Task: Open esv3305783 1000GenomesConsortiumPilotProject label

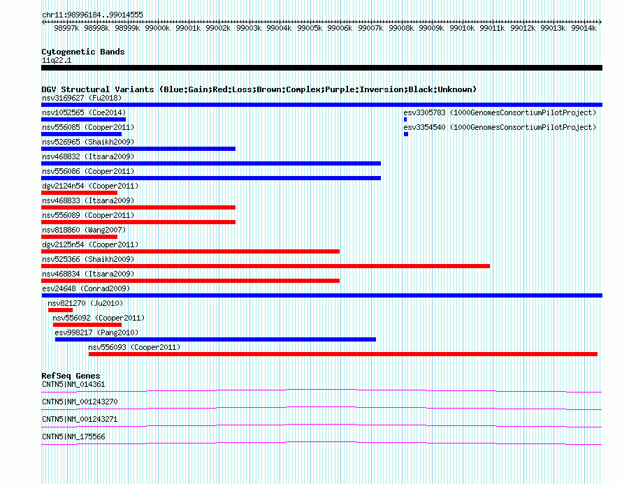Action: point(500,112)
